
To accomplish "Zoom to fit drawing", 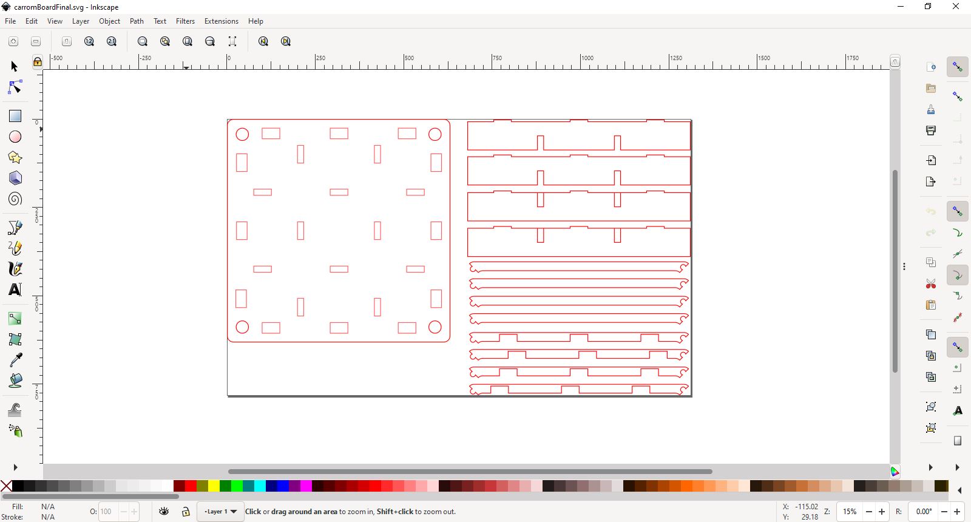I will (x=165, y=41).
